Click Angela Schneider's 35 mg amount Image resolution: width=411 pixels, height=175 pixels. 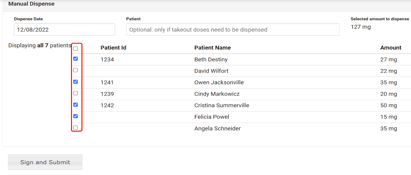(388, 129)
